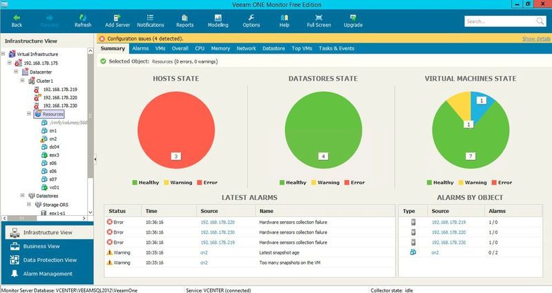This screenshot has width=552, height=293.
Task: Click the Upgrade toolbar icon
Action: coord(353,18)
